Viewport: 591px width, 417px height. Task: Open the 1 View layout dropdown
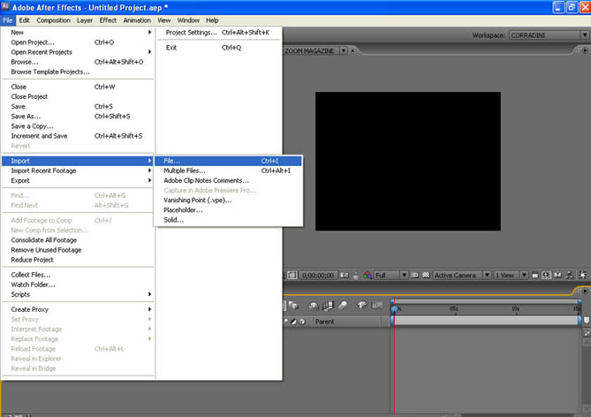pyautogui.click(x=510, y=275)
